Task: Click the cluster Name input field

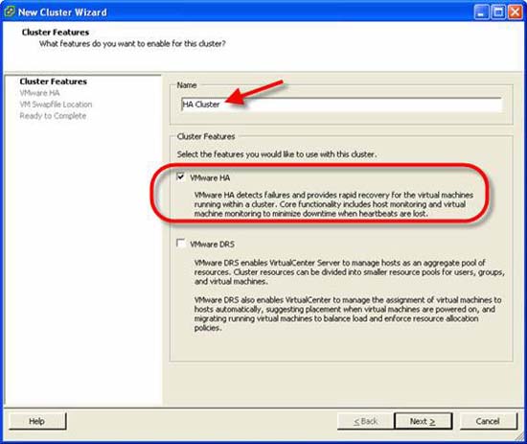Action: (x=341, y=105)
